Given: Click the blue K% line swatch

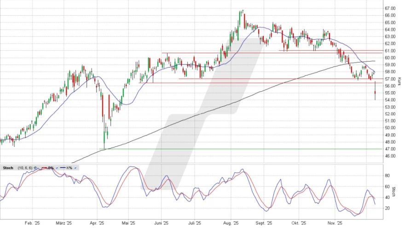Looking at the screenshot, I should click(61, 168).
